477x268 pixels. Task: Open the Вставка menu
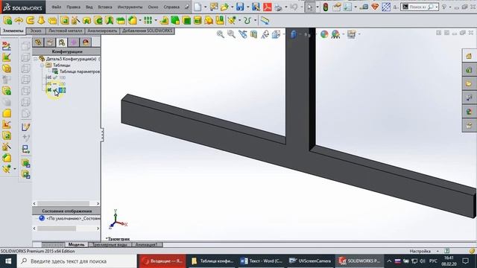pos(105,7)
